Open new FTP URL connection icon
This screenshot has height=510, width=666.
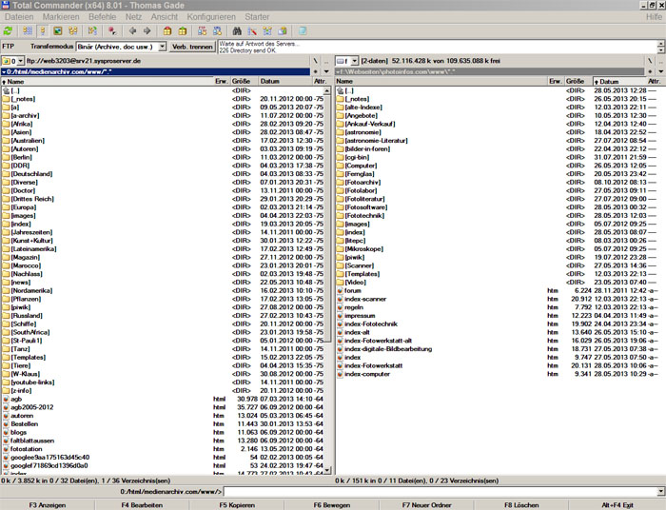point(218,31)
